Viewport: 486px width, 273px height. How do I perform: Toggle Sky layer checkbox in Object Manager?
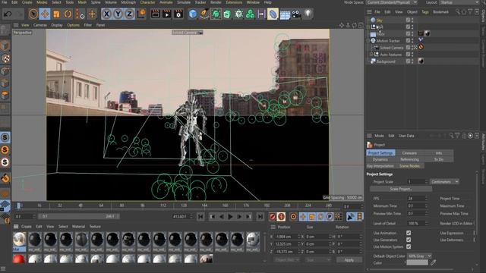408,20
